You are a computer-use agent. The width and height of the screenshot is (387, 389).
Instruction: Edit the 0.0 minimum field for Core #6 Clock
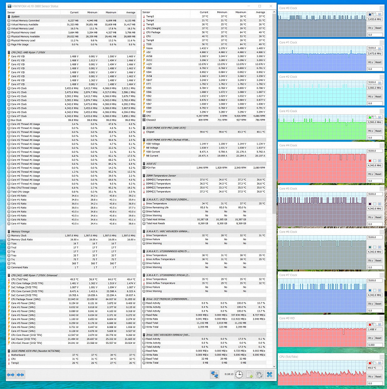coord(375,267)
